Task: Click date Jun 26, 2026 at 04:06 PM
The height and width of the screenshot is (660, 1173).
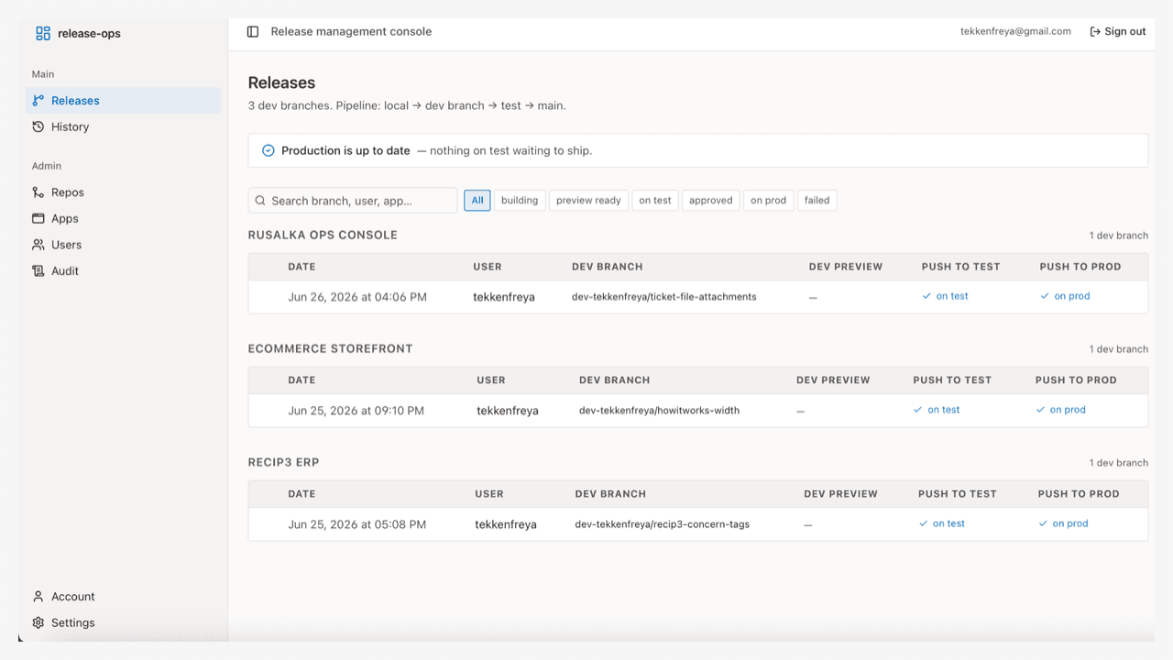Action: click(357, 297)
